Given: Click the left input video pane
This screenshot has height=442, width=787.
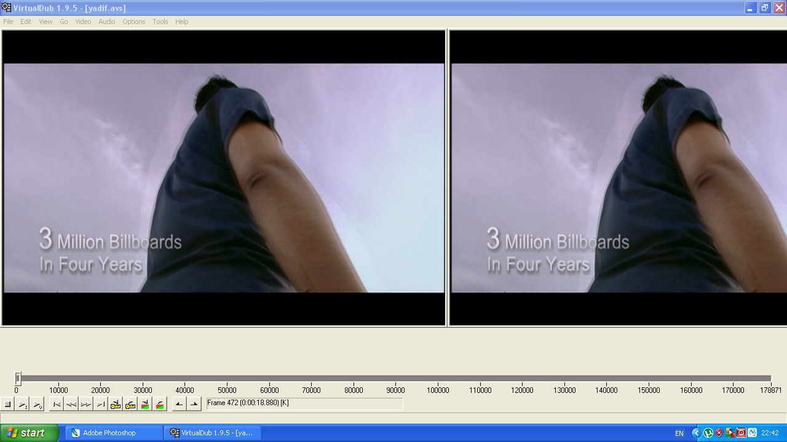Looking at the screenshot, I should 224,178.
